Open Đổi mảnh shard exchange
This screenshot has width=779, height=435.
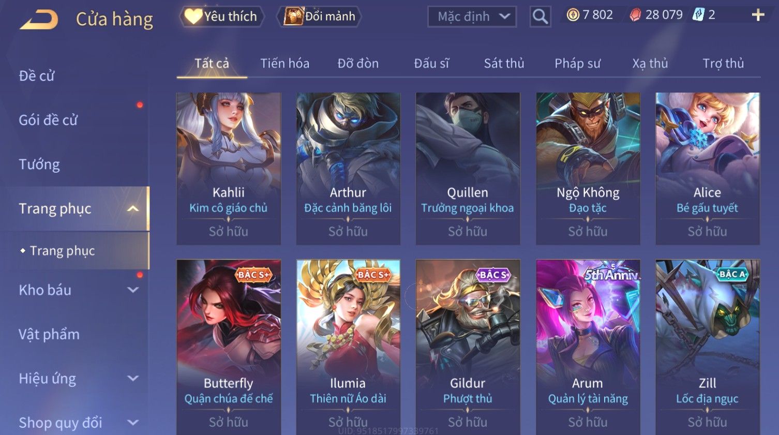click(319, 17)
